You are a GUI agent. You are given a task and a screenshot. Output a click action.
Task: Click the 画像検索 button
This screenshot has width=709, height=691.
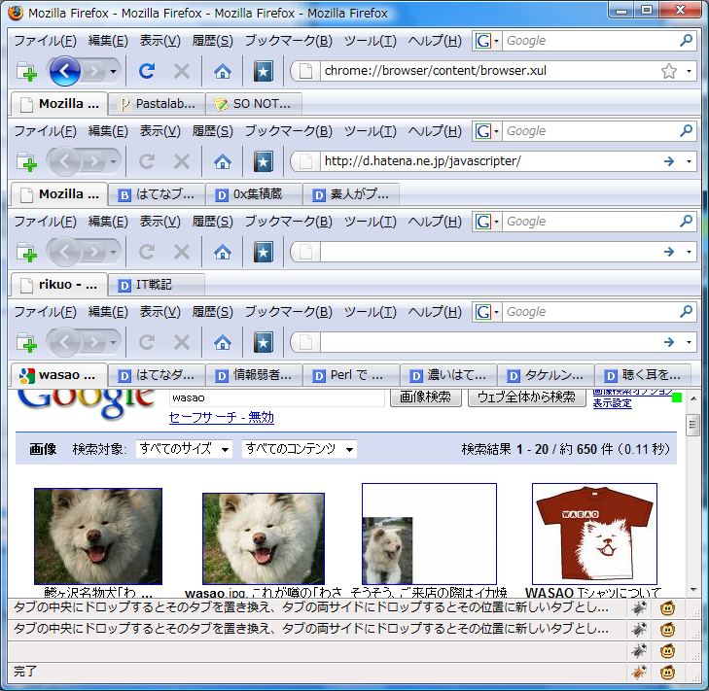click(425, 397)
